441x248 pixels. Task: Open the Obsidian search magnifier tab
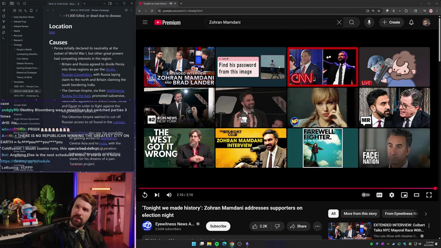pyautogui.click(x=18, y=3)
